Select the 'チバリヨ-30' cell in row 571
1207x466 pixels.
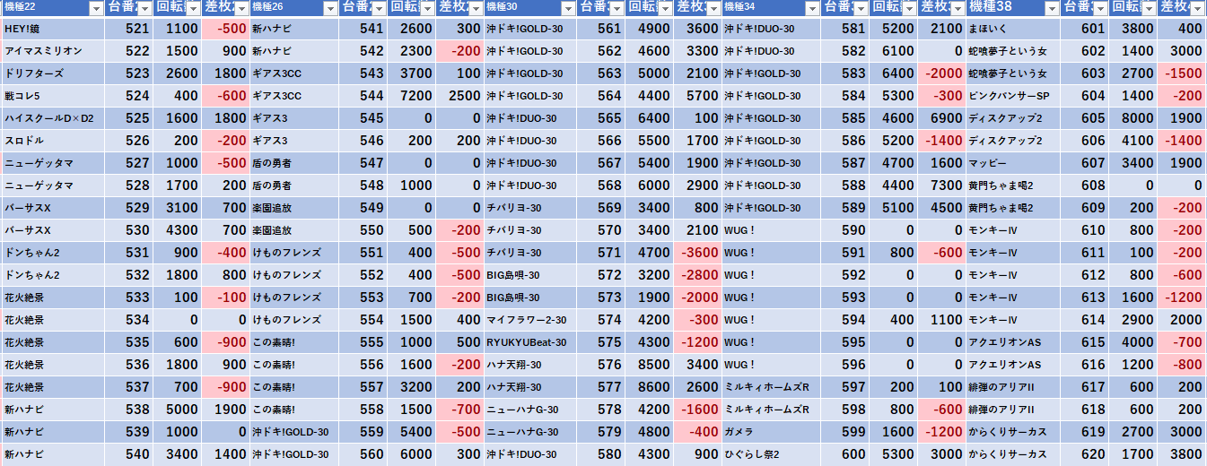(x=529, y=253)
